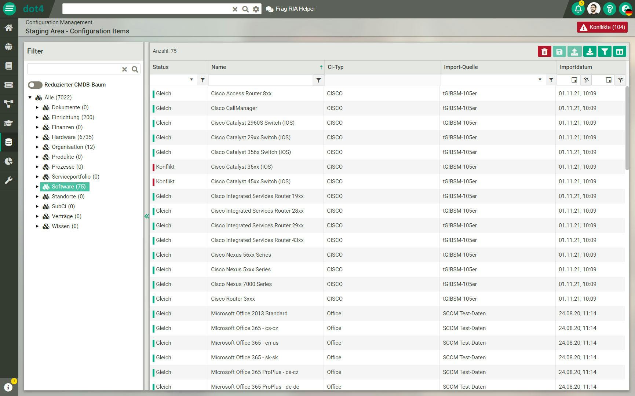Open the globe icon in the sidebar
635x396 pixels.
point(9,47)
